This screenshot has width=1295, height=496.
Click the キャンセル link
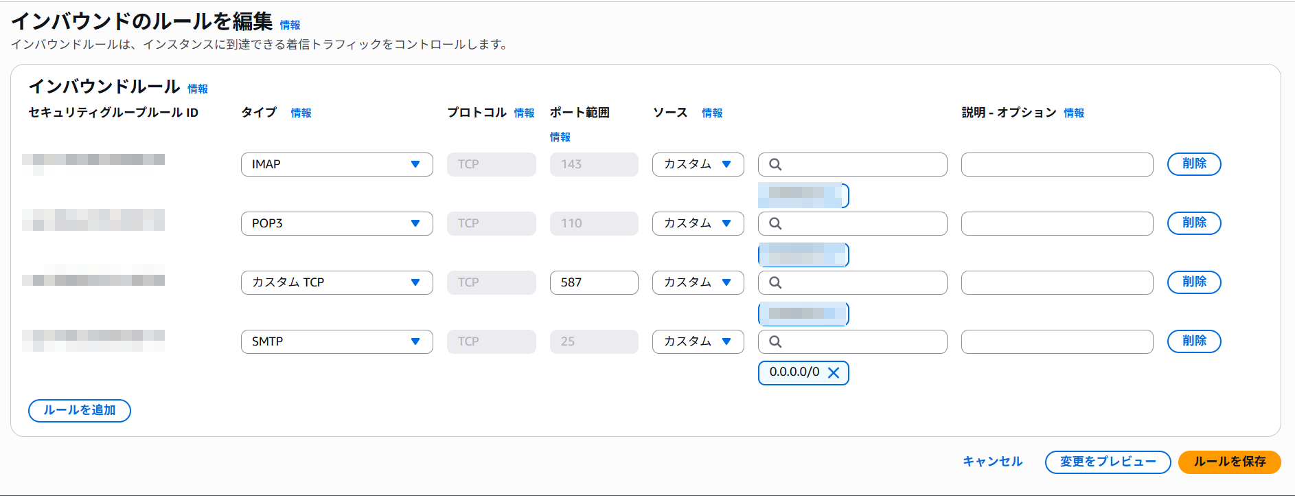(x=992, y=462)
